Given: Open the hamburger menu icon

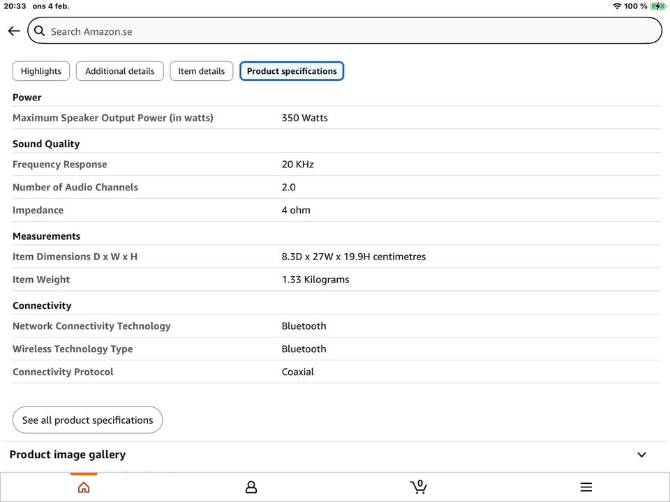Looking at the screenshot, I should point(586,487).
